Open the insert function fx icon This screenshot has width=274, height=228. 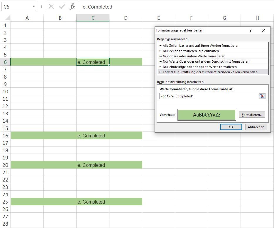72,7
